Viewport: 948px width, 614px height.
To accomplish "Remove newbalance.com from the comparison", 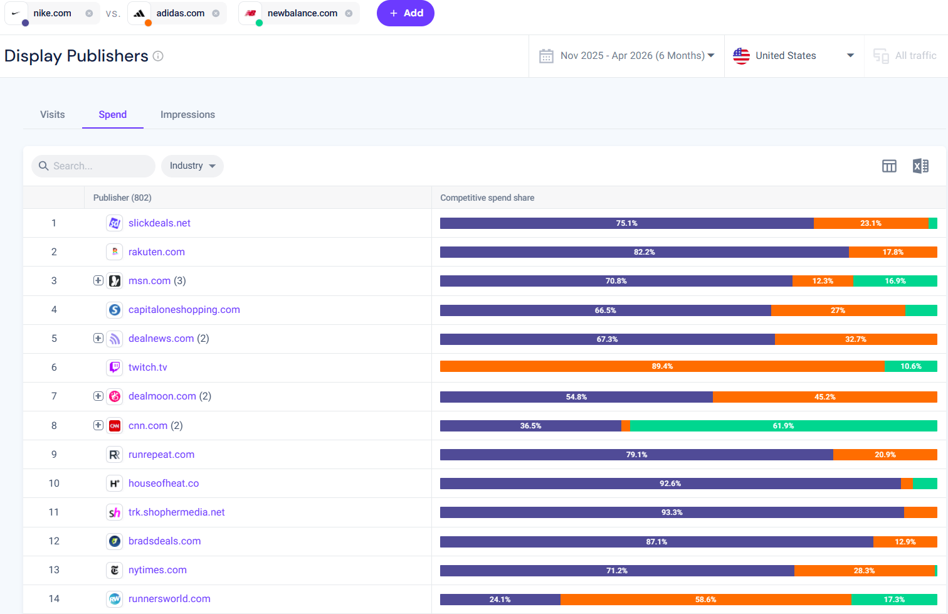I will point(349,13).
